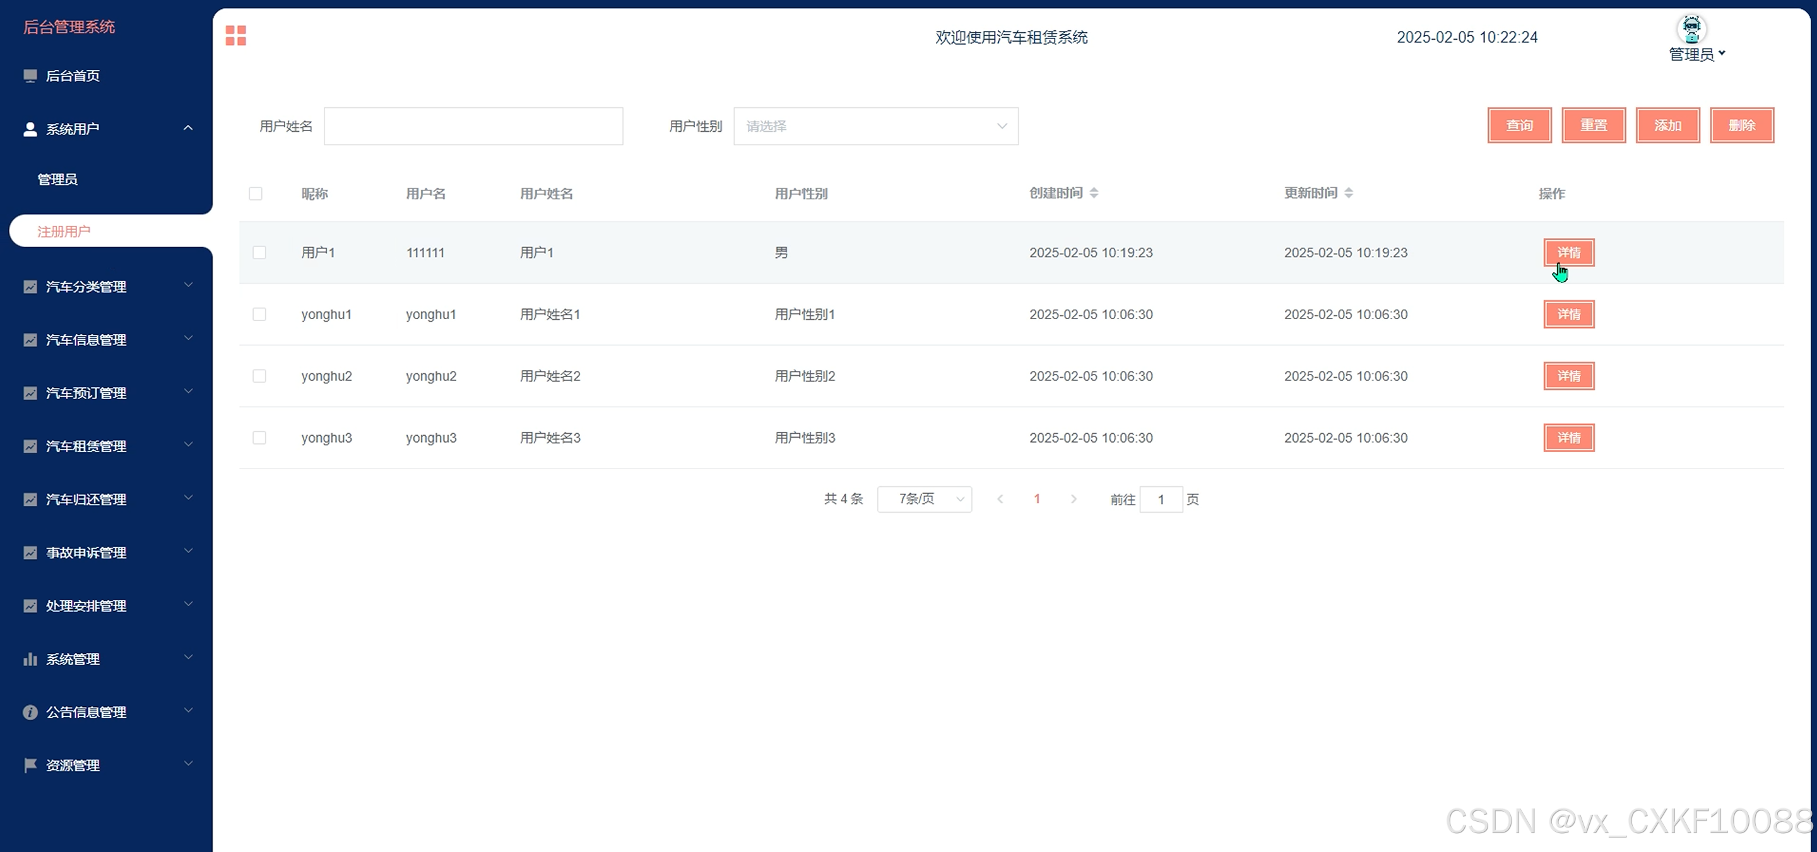This screenshot has width=1817, height=852.
Task: Click the person icon beside 系统用户
Action: point(30,129)
